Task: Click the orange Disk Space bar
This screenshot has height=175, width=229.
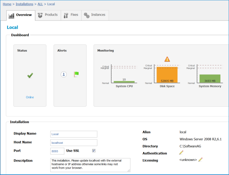Action: point(167,75)
